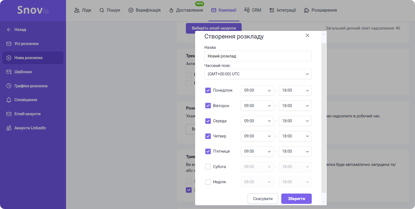415x209 pixels.
Task: Click the leads icon beside Ліди
Action: [77, 10]
